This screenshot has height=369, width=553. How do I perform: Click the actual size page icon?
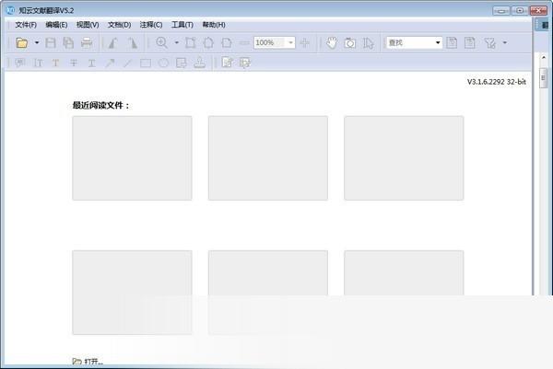coord(191,43)
